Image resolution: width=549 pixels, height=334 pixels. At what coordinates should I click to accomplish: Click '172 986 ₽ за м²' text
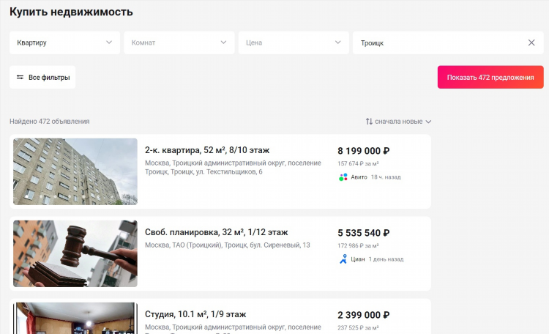tap(358, 245)
